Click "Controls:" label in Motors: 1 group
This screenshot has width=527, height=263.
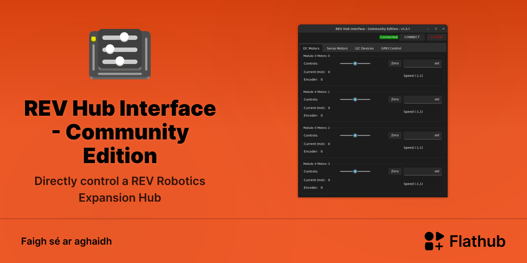311,100
